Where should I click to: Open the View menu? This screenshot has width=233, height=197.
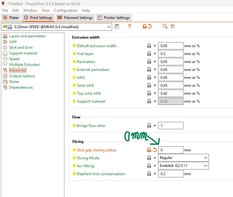[45, 10]
